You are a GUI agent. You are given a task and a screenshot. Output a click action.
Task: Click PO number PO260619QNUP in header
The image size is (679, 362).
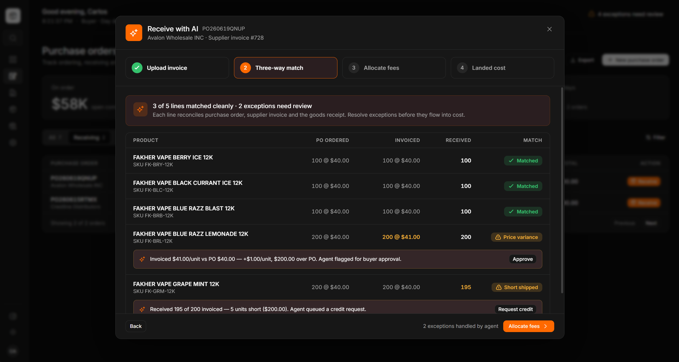[223, 29]
